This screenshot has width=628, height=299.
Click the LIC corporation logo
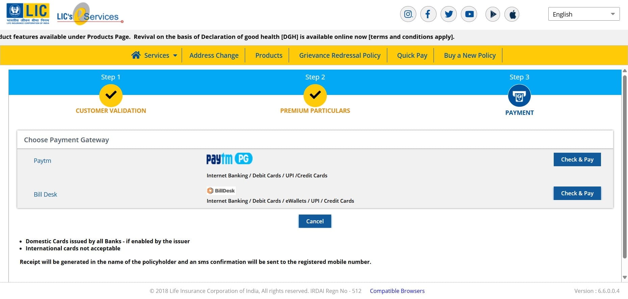click(28, 14)
